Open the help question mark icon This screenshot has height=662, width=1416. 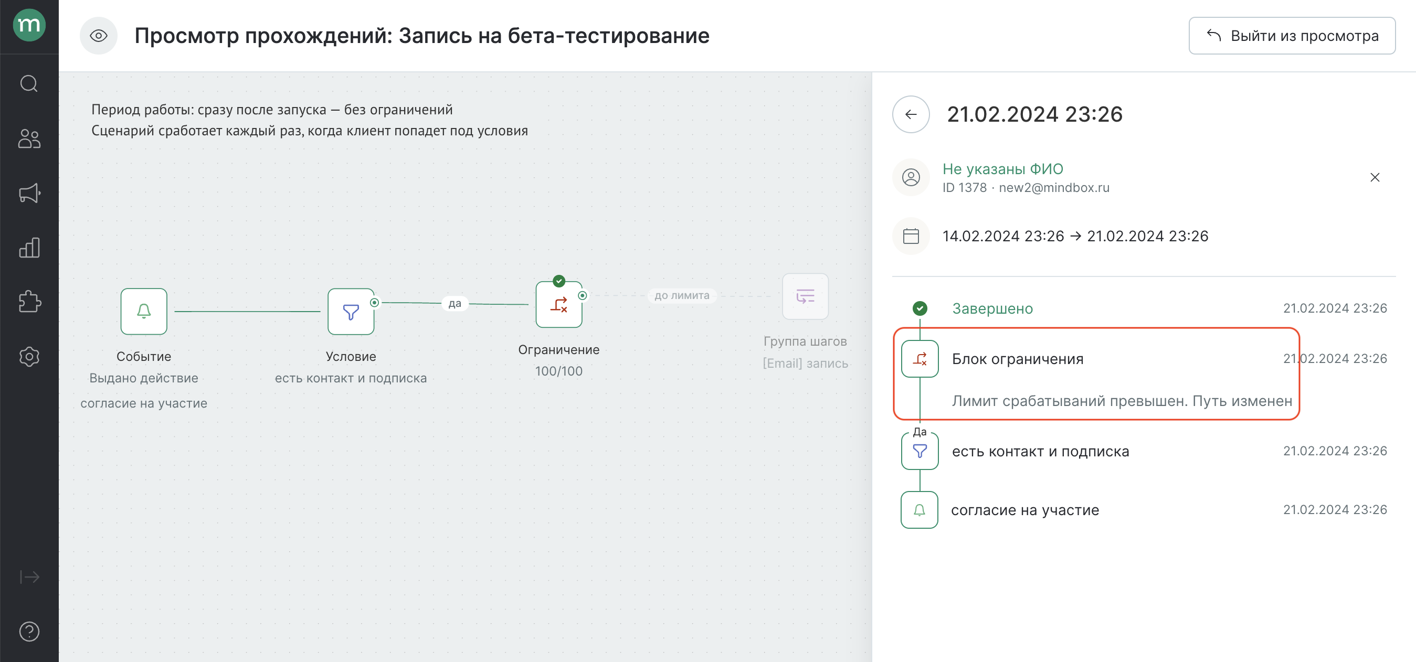(29, 631)
